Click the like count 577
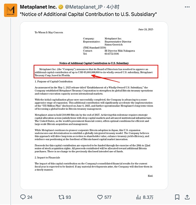Image resolution: width=196 pixels, height=205 pixels. [107, 197]
